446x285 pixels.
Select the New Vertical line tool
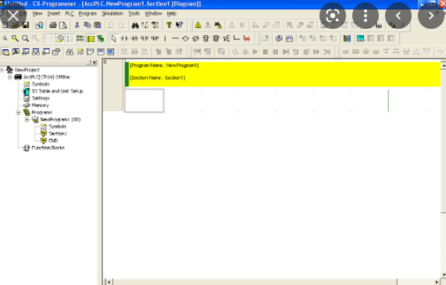(x=165, y=38)
